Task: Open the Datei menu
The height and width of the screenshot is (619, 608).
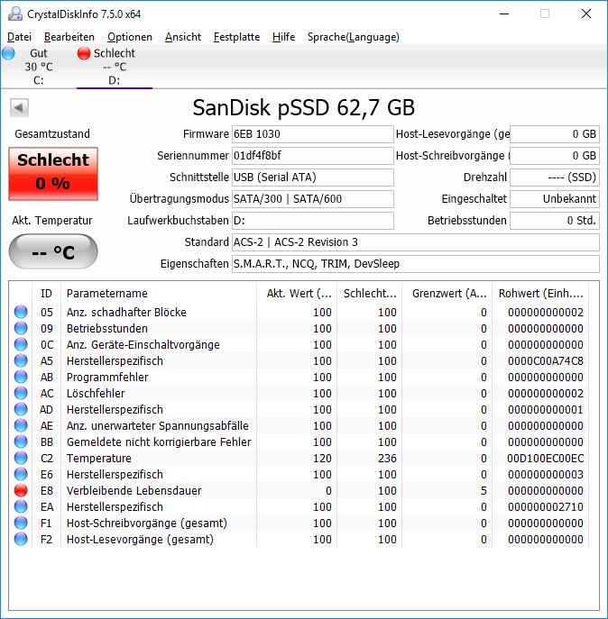Action: click(19, 37)
